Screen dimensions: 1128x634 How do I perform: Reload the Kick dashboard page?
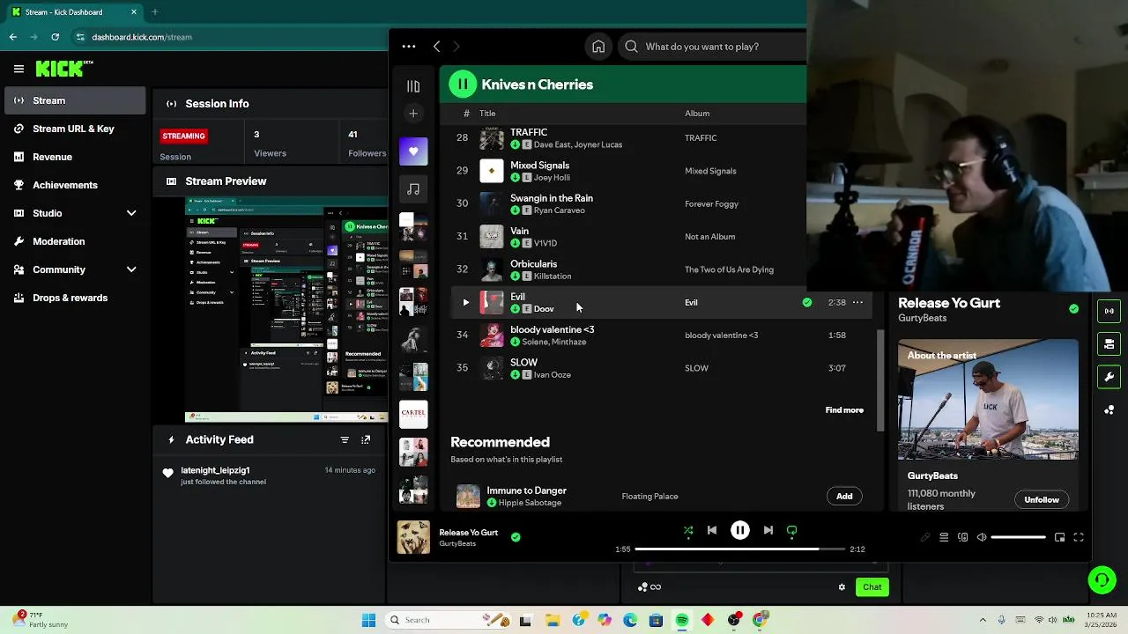[x=55, y=37]
